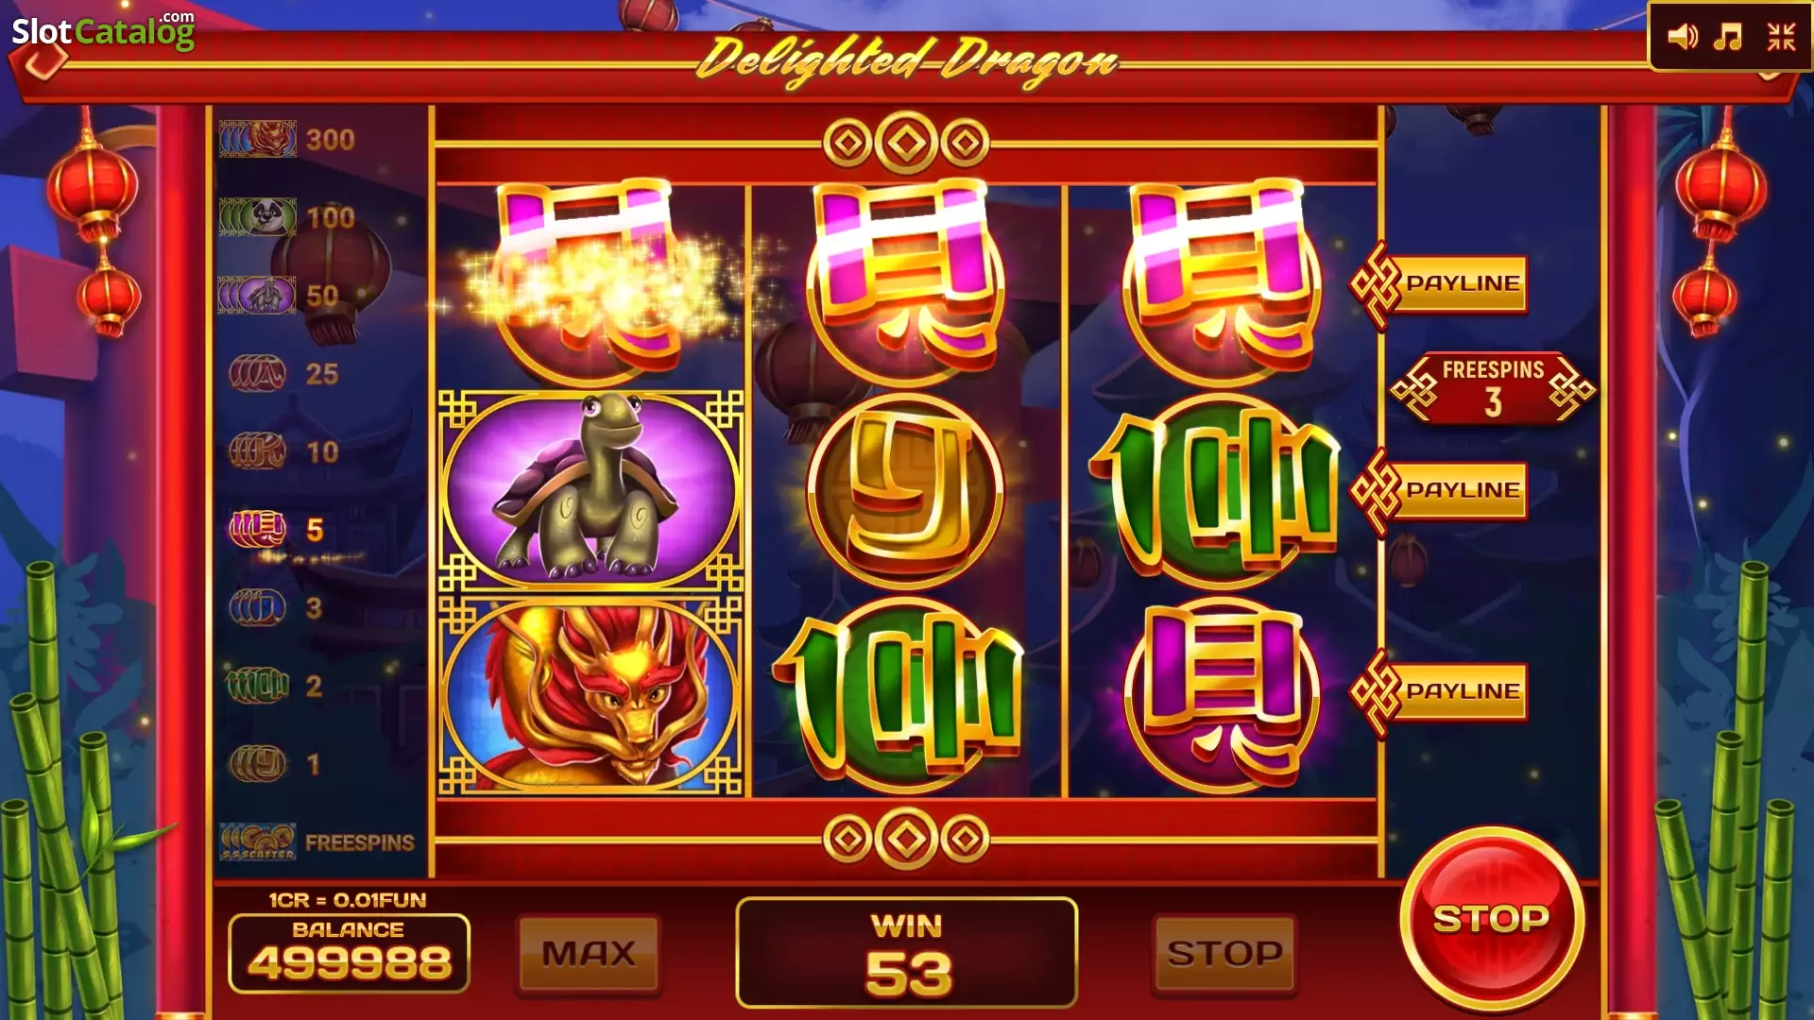Exit fullscreen using the shrink arrows icon
The image size is (1814, 1020).
1781,37
